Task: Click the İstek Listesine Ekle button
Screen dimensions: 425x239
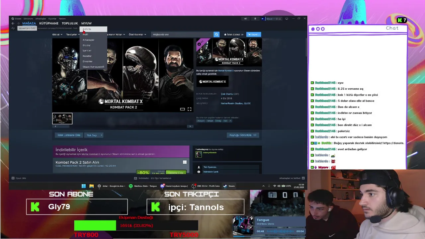Action: click(69, 135)
